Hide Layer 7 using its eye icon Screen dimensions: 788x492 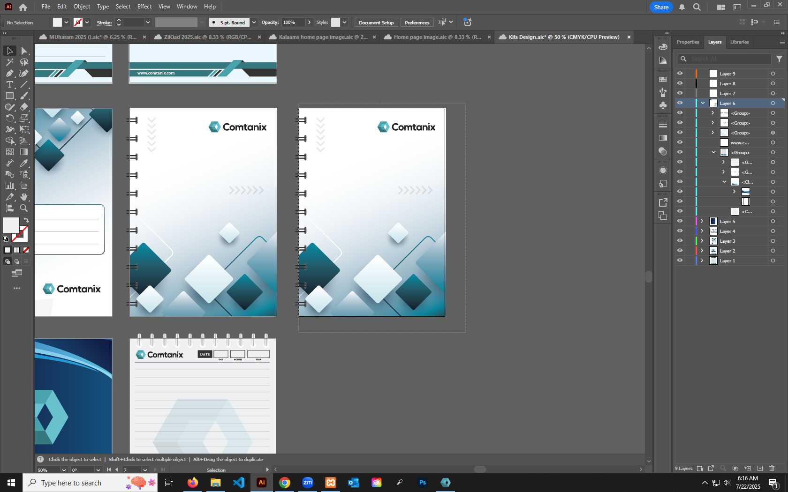click(x=680, y=93)
